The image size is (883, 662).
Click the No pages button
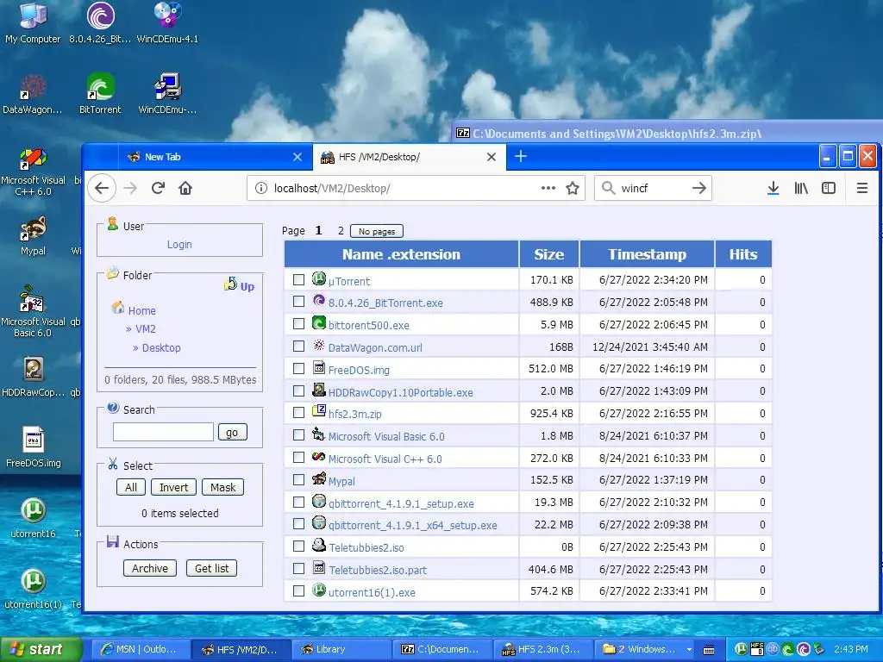click(x=377, y=231)
